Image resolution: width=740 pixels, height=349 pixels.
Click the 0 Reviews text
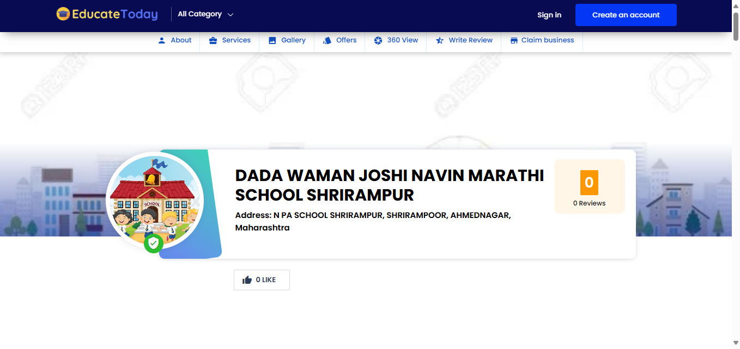tap(590, 203)
